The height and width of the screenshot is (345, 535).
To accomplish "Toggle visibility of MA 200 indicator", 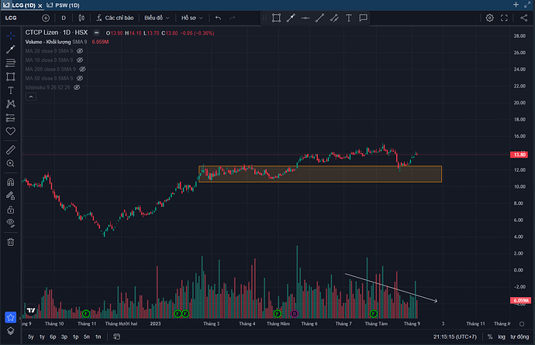I will pos(82,69).
